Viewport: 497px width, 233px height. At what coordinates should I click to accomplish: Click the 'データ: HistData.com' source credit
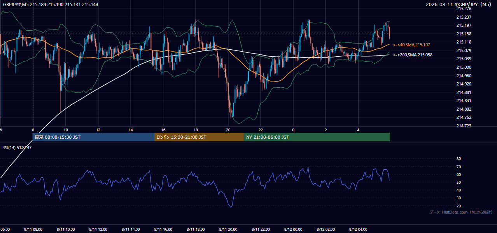[x=461, y=212]
